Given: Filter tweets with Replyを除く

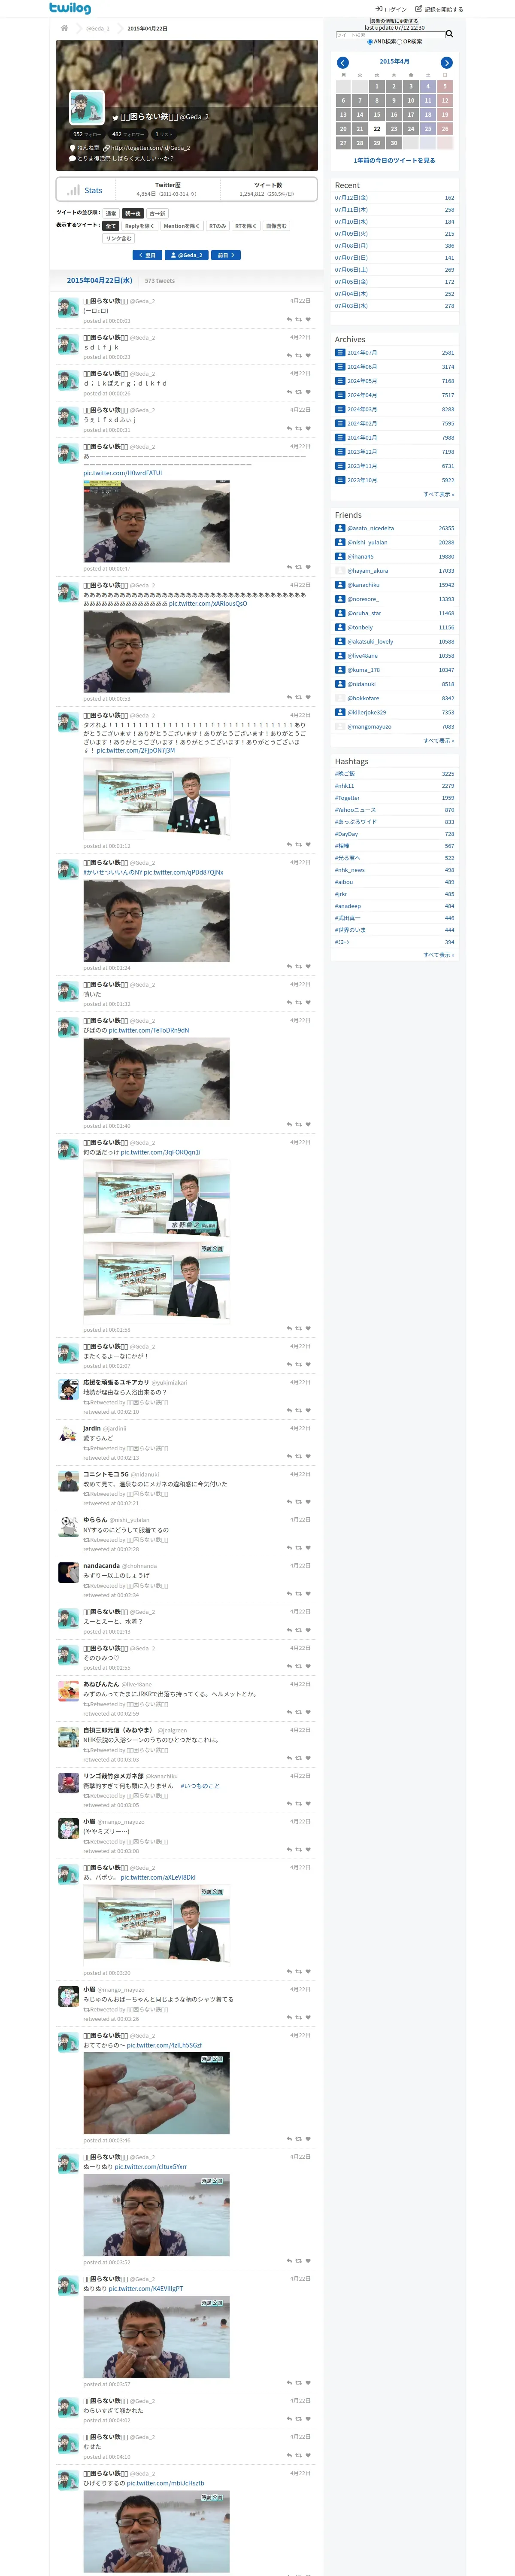Looking at the screenshot, I should pos(139,226).
